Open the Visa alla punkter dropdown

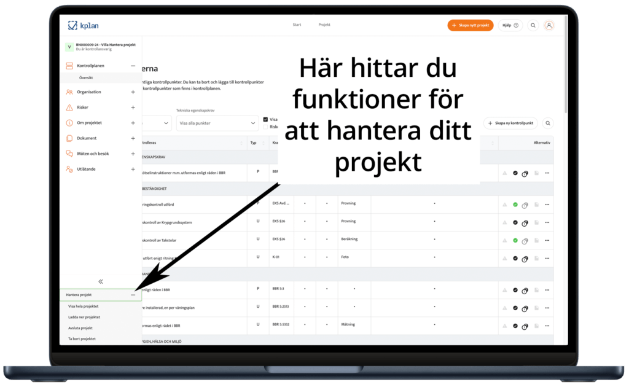click(217, 123)
